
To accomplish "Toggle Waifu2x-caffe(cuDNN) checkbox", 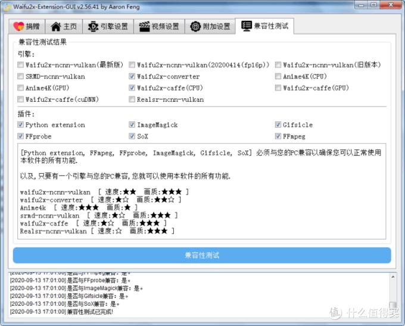I will point(20,99).
